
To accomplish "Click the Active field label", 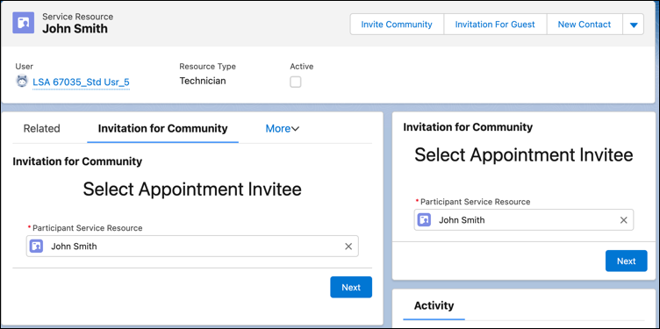I will tap(302, 67).
